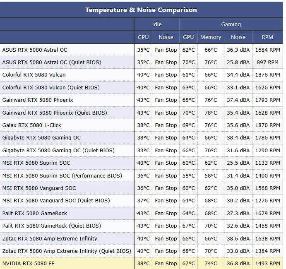Viewport: 286px width, 269px height.
Task: Click the 1876 RPM value
Action: coord(267,75)
